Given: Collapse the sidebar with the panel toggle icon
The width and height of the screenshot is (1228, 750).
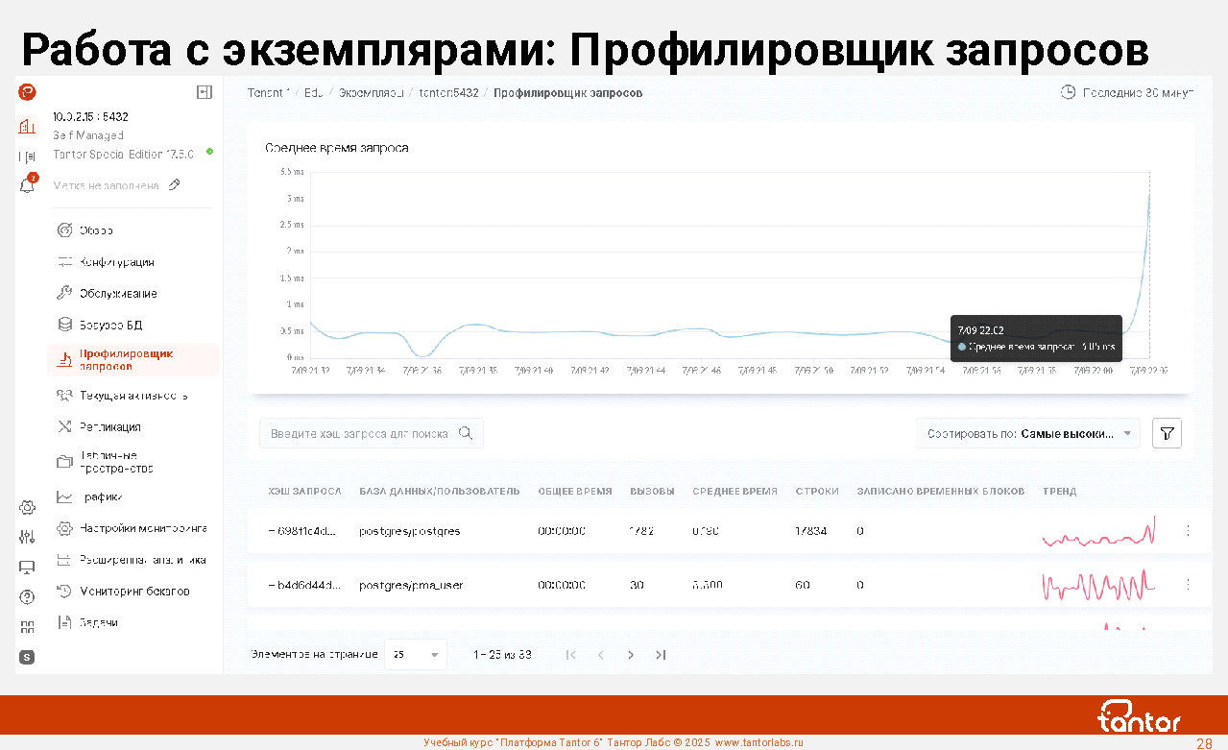Looking at the screenshot, I should point(204,92).
